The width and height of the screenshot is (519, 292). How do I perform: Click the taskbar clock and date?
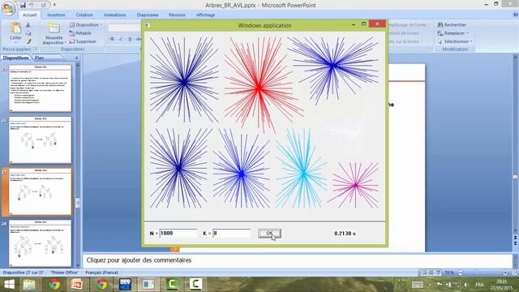click(x=502, y=285)
